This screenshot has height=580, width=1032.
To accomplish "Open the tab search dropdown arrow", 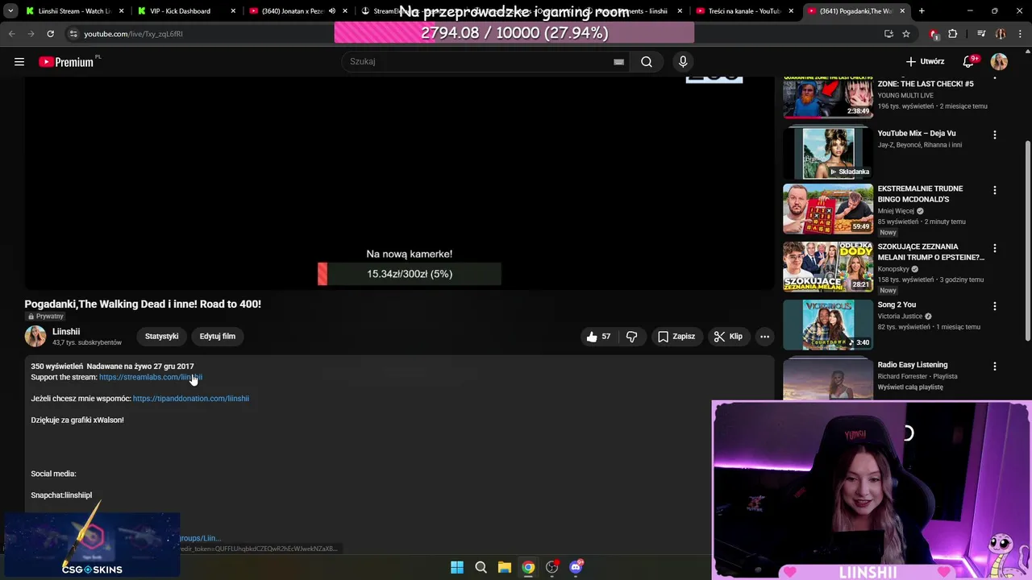I will point(10,11).
